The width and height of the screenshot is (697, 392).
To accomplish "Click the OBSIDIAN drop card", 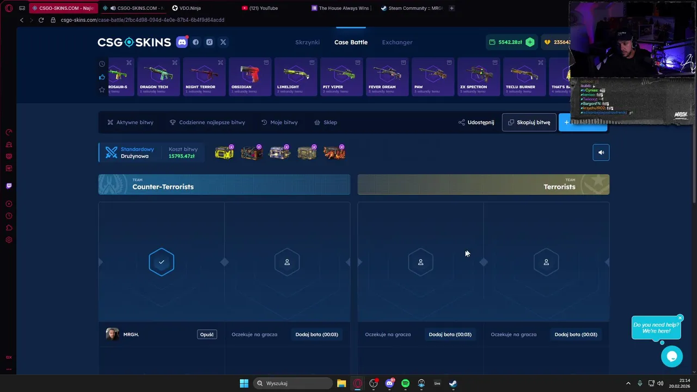I will click(x=250, y=77).
